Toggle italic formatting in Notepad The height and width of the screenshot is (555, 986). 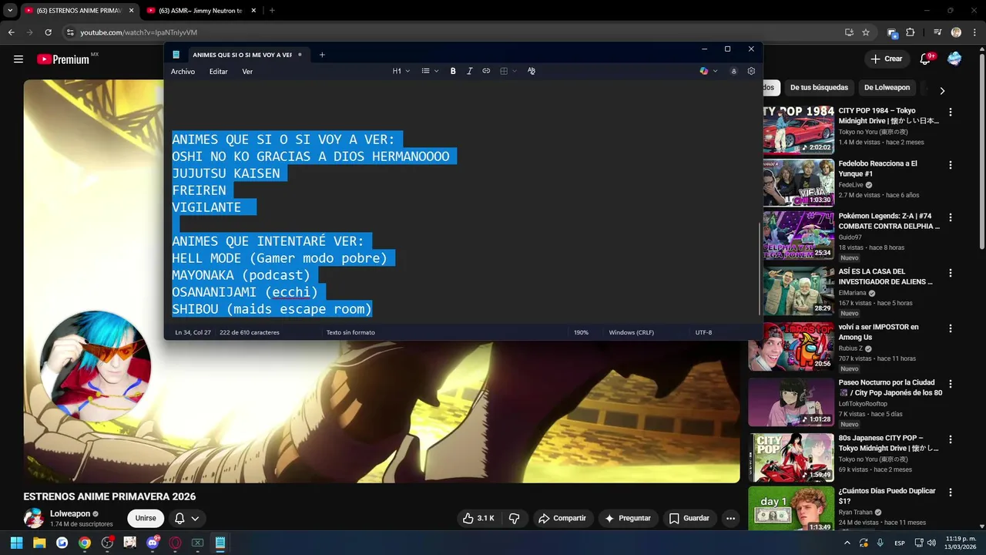pyautogui.click(x=470, y=71)
